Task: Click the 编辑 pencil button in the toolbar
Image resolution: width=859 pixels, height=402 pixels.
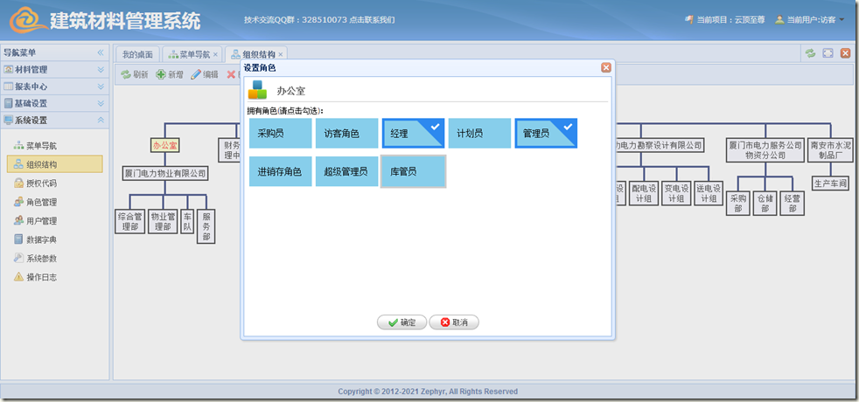Action: coord(205,75)
